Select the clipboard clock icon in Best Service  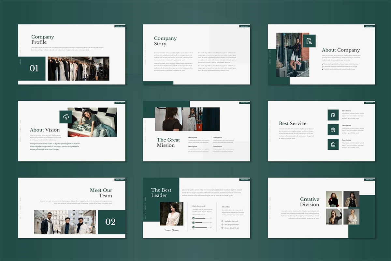pyautogui.click(x=333, y=115)
